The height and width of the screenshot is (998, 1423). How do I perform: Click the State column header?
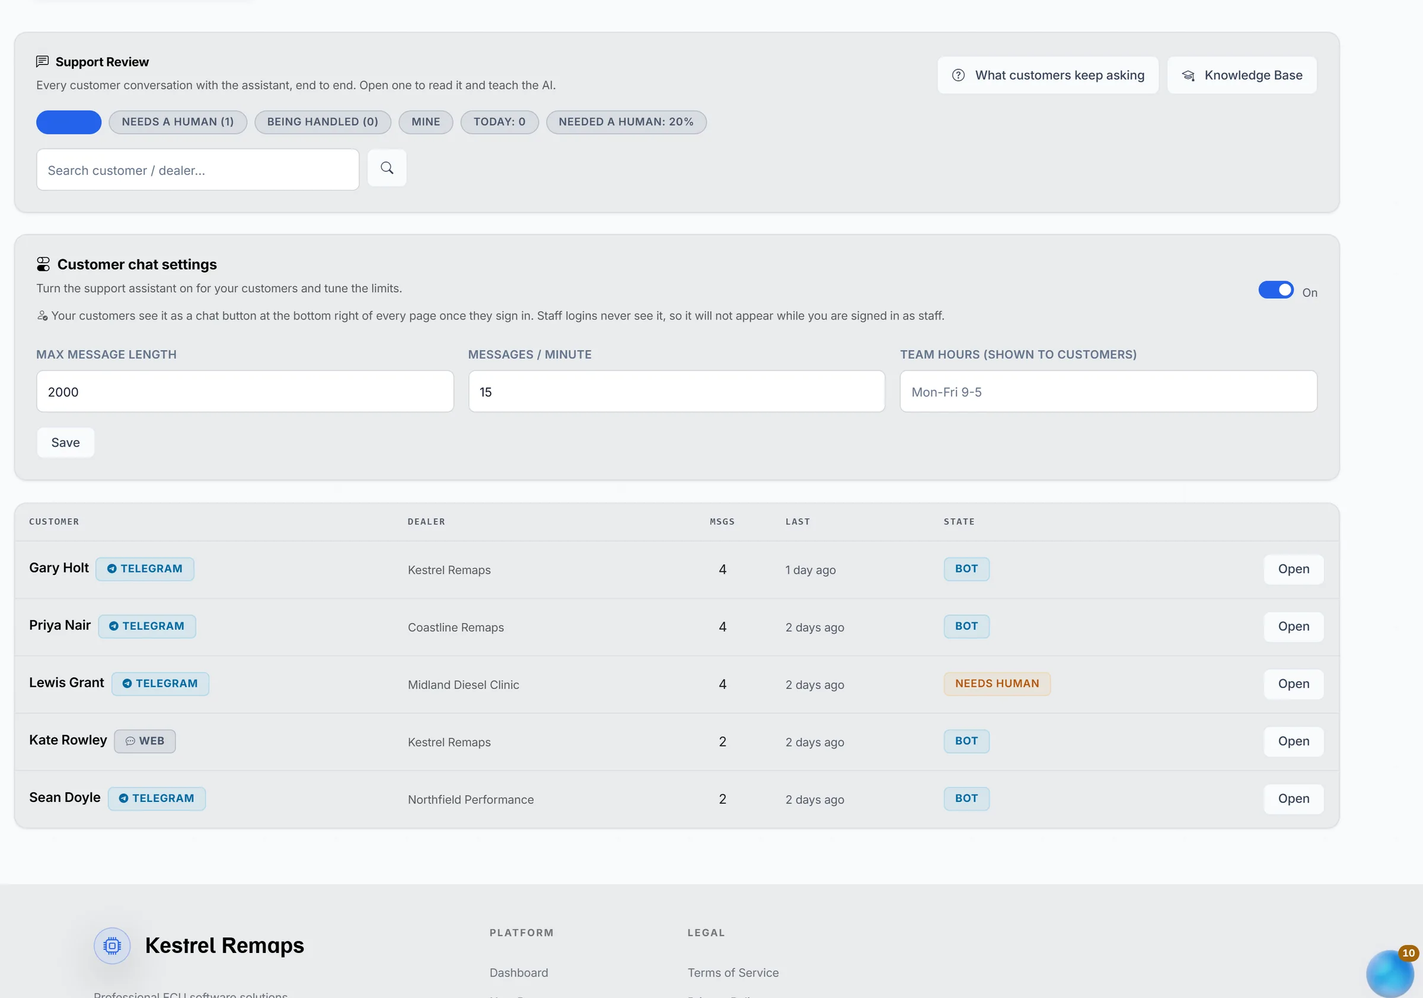click(x=959, y=522)
